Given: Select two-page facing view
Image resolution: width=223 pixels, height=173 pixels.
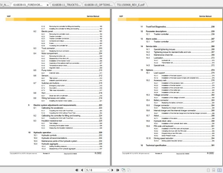Looking at the screenshot, I should pyautogui.click(x=219, y=170).
